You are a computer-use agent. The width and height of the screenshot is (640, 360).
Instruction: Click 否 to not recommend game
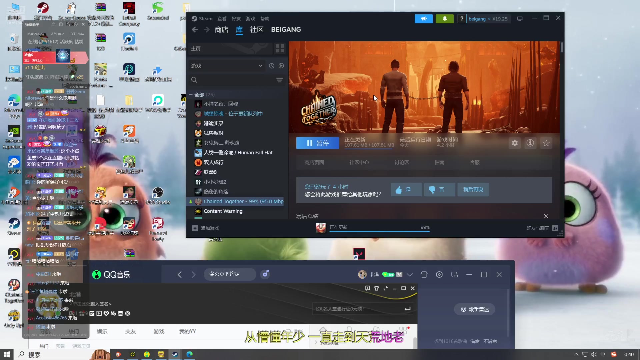(x=439, y=189)
